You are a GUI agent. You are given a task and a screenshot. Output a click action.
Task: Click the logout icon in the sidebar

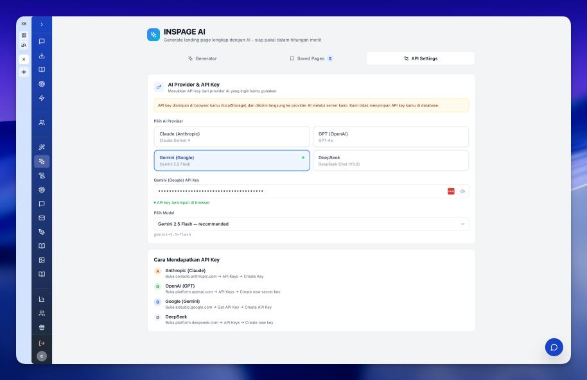42,343
